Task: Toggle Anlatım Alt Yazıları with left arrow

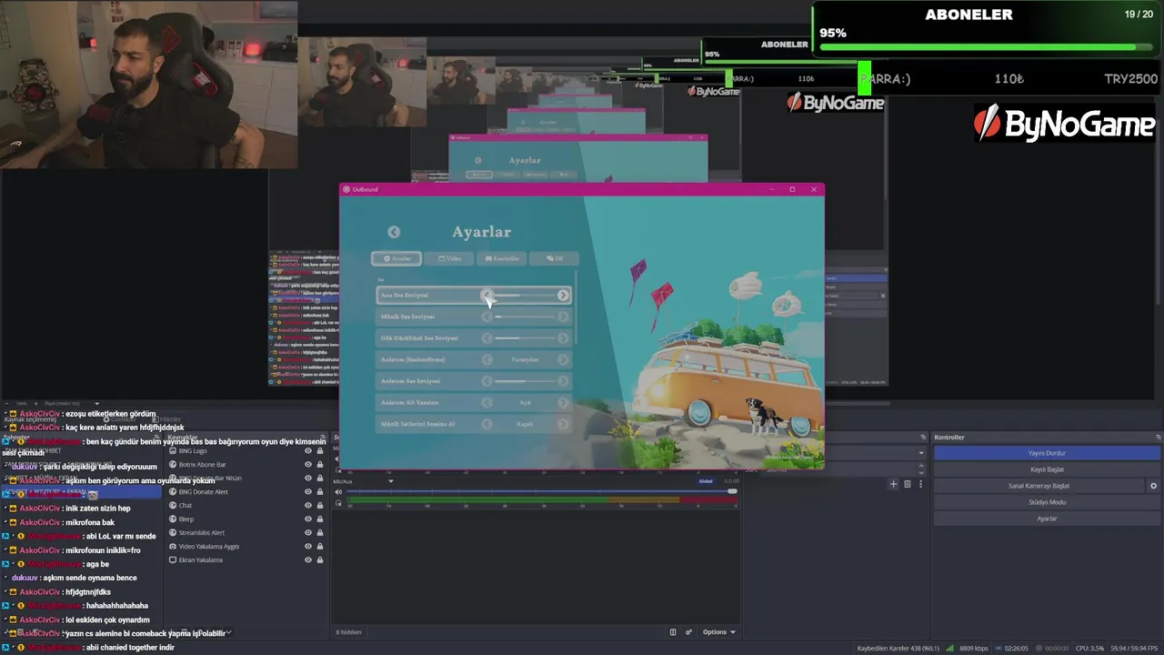Action: [x=487, y=402]
